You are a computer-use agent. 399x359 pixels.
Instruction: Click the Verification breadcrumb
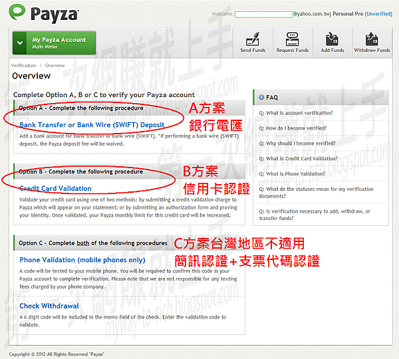23,65
